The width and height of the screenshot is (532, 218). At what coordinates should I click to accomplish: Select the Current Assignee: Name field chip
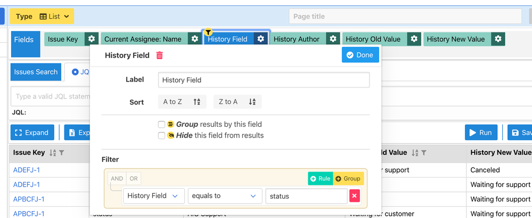[144, 39]
